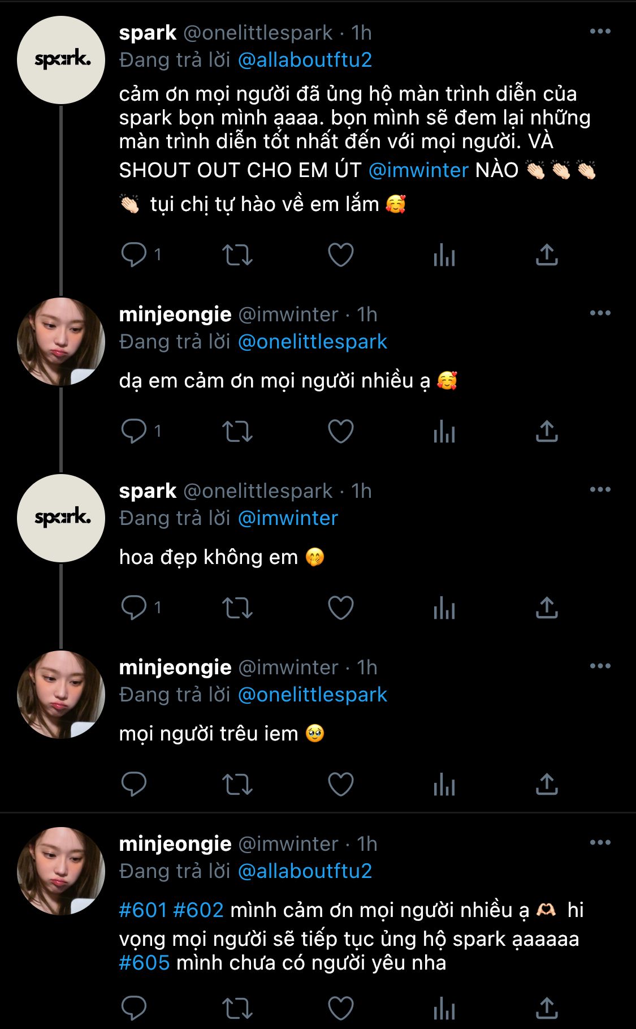The width and height of the screenshot is (636, 1029).
Task: Like spark's first shout-out tweet
Action: tap(341, 255)
